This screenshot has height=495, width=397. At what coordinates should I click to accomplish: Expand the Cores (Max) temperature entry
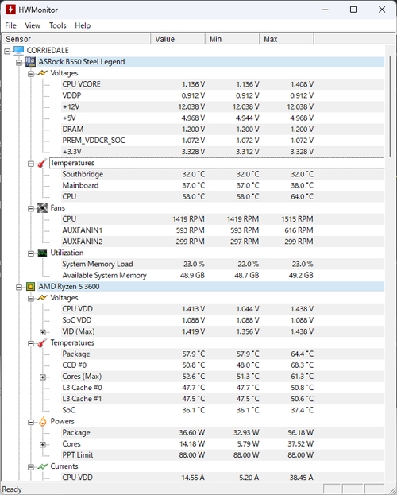click(43, 377)
